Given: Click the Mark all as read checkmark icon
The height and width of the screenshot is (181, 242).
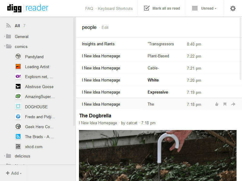Looking at the screenshot, I should 147,8.
